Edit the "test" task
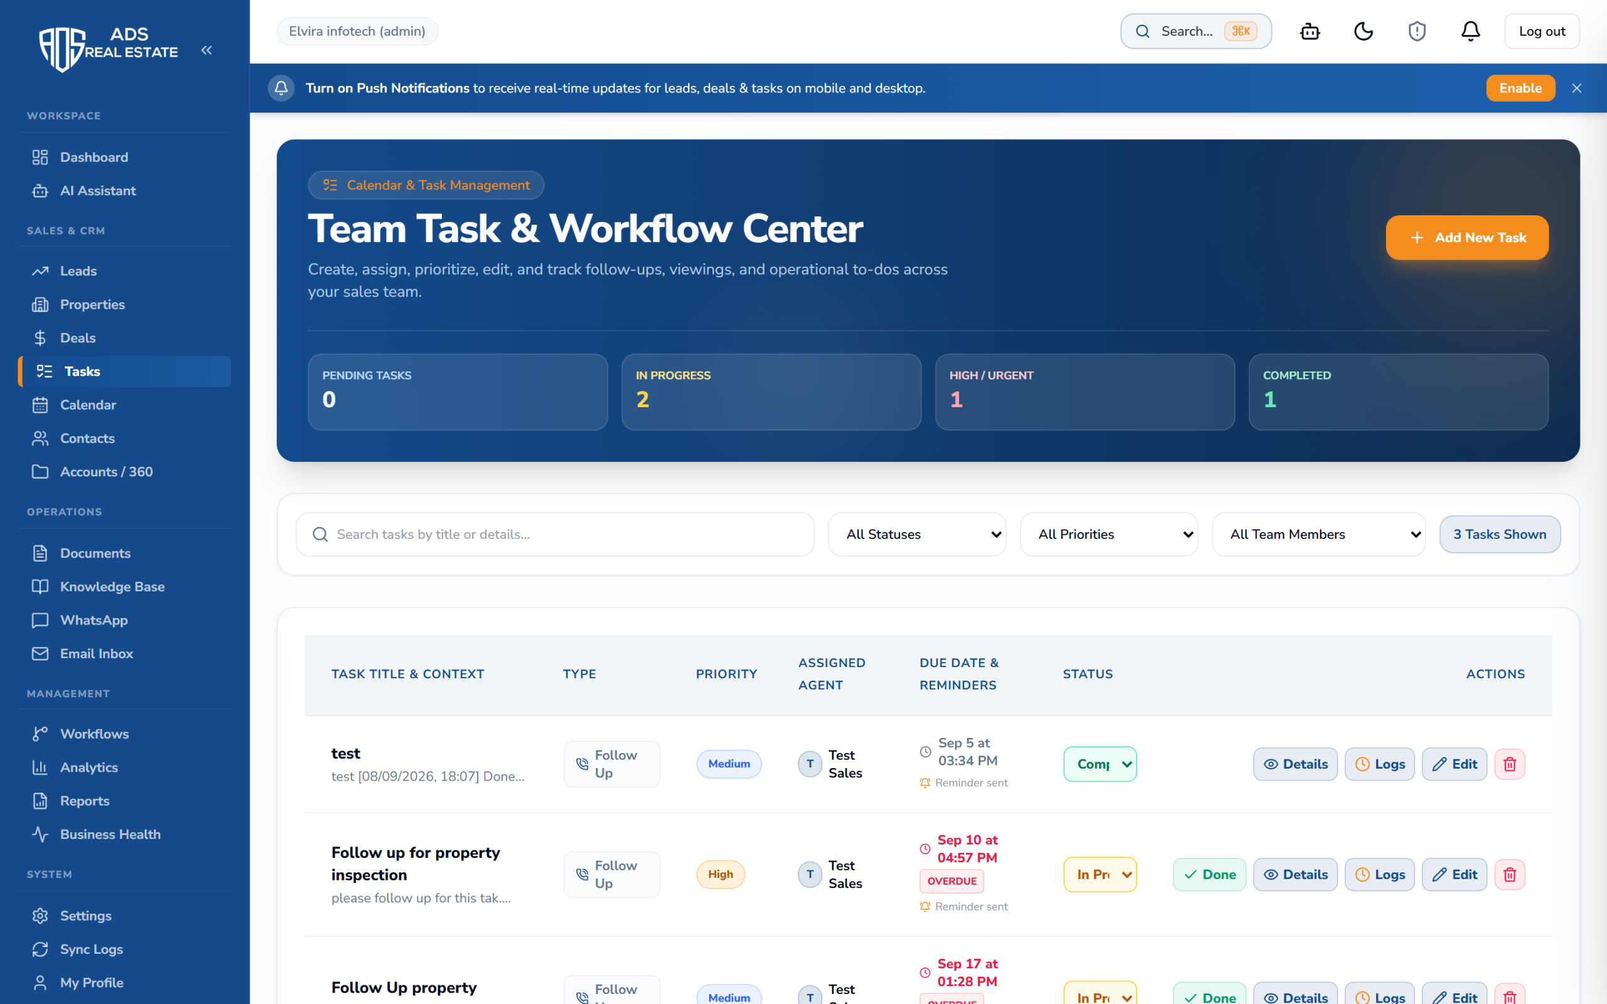The height and width of the screenshot is (1004, 1607). click(x=1454, y=764)
